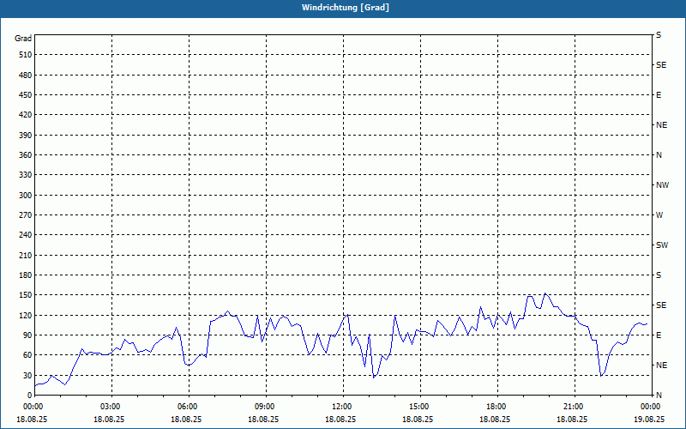Click the 90 degree y-axis label

click(x=26, y=335)
